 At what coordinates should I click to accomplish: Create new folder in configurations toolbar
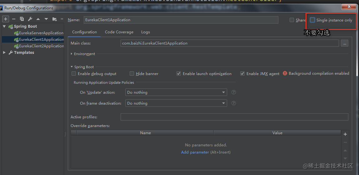point(54,19)
